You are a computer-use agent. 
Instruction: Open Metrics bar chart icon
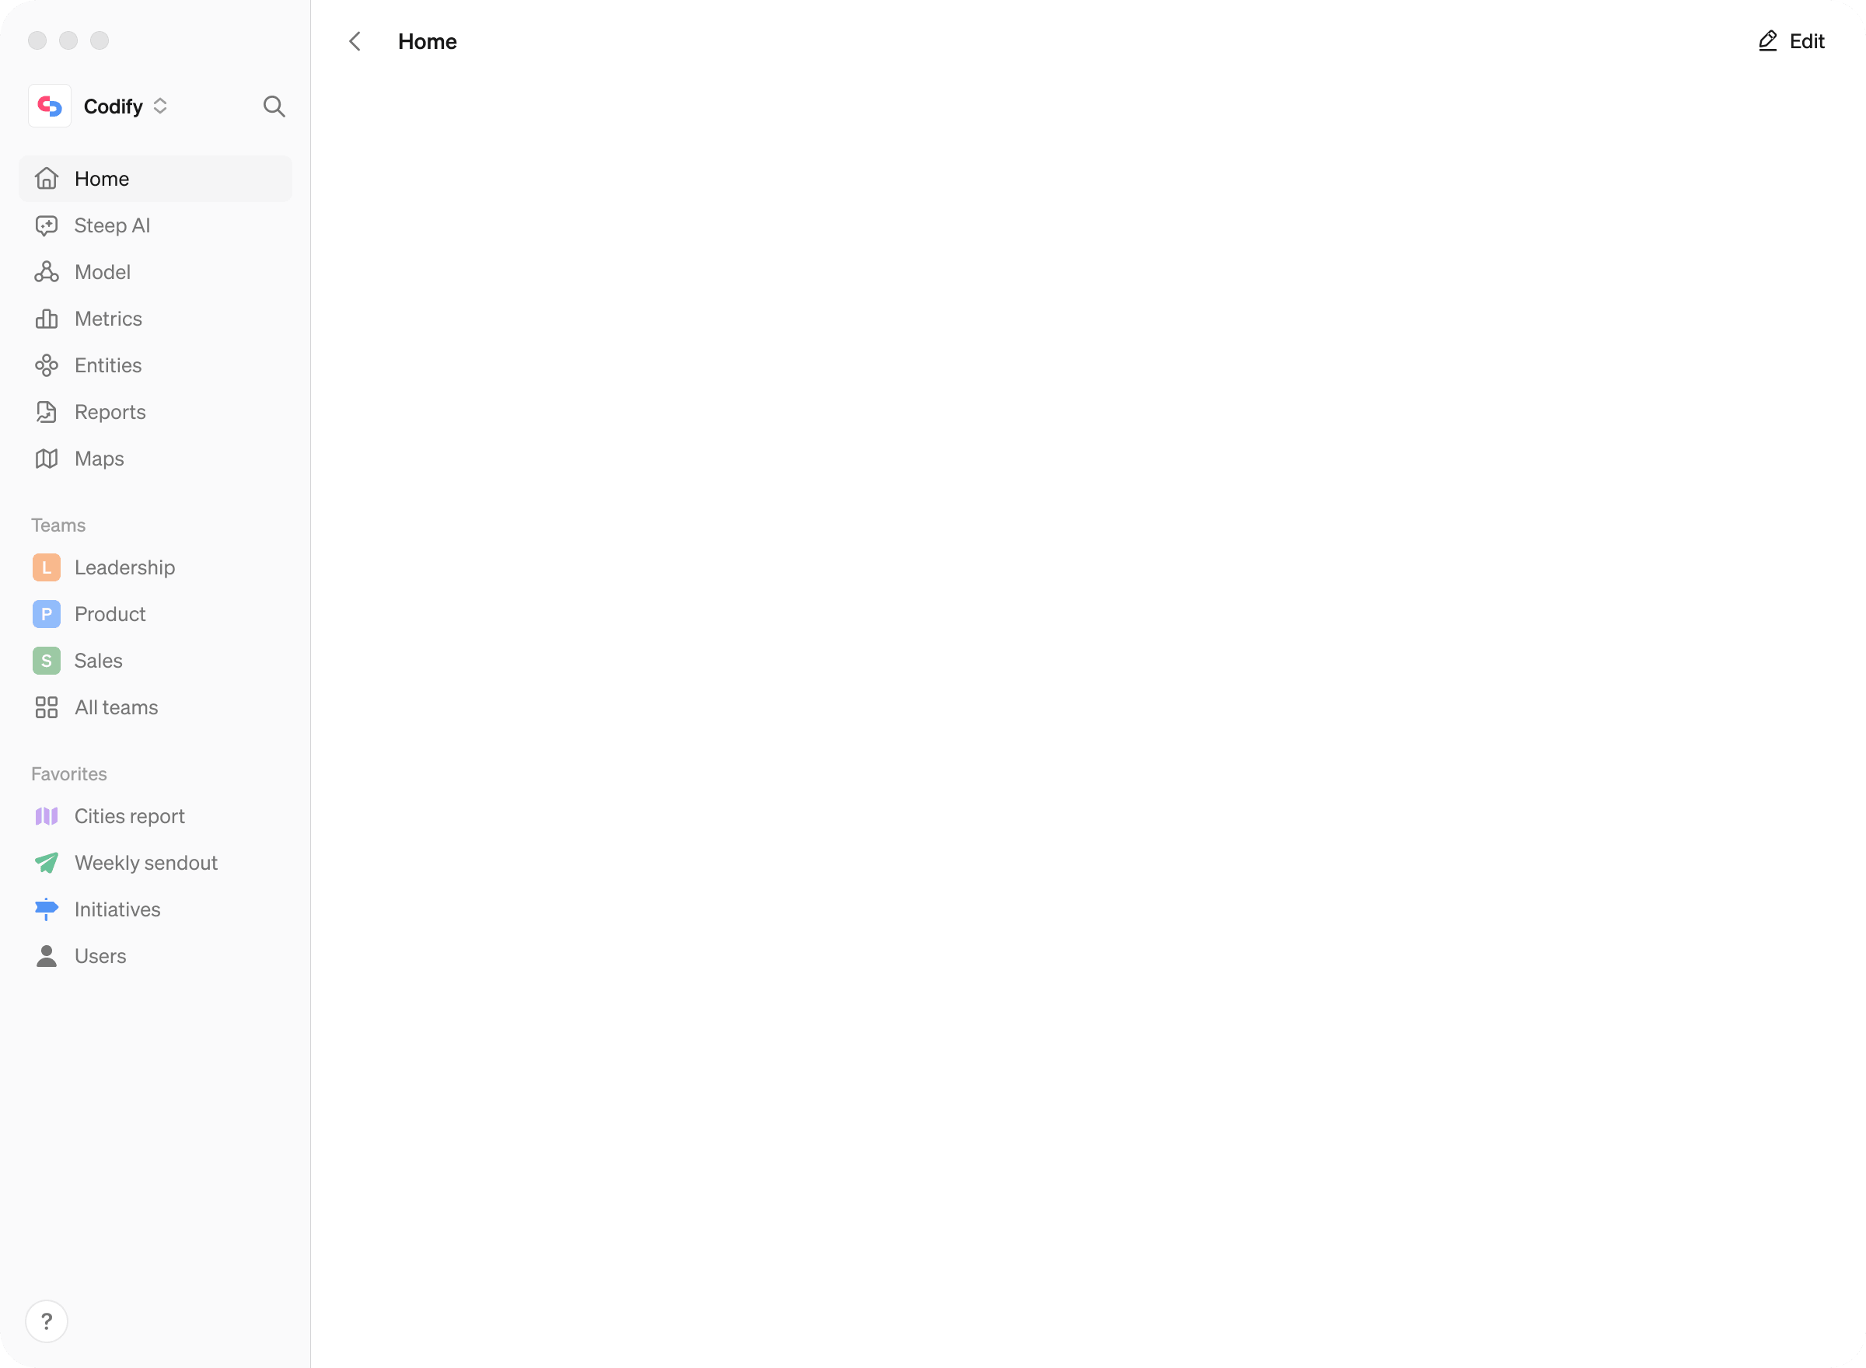pyautogui.click(x=47, y=319)
